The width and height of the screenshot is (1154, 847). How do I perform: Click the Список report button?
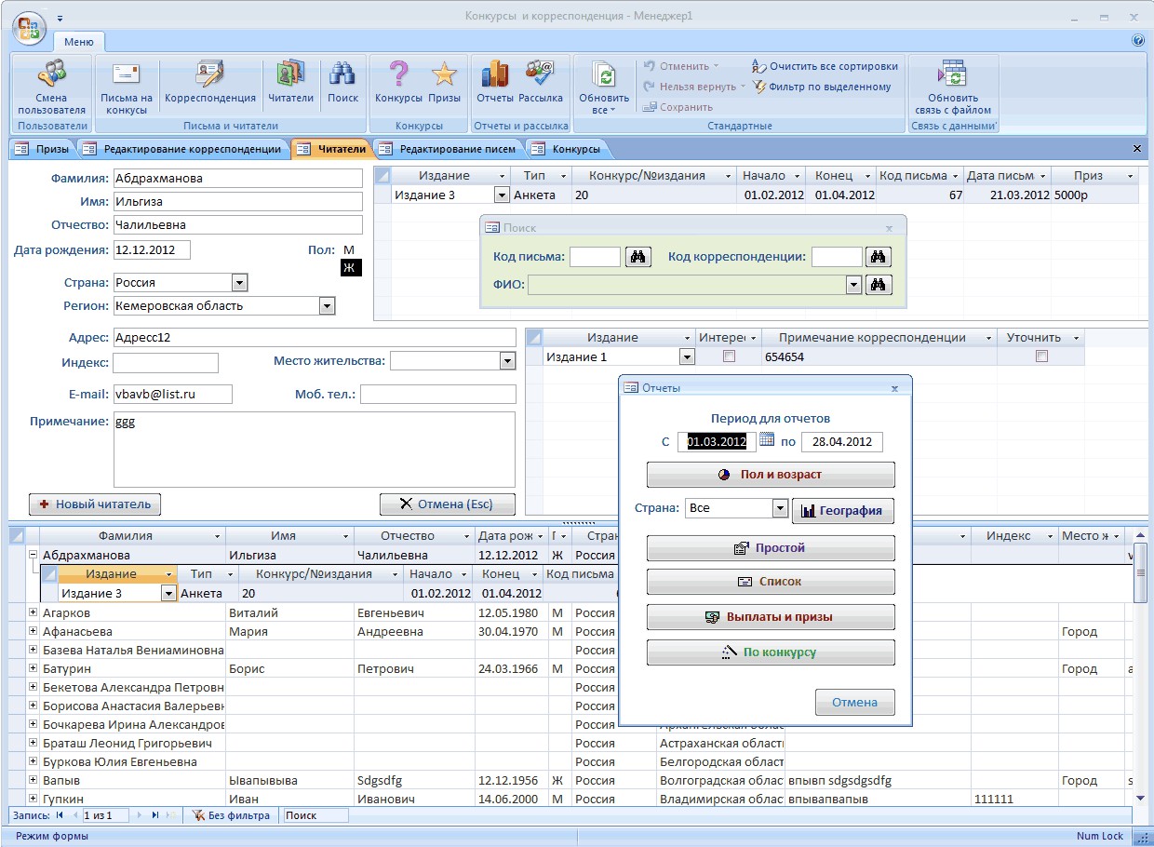(x=771, y=582)
